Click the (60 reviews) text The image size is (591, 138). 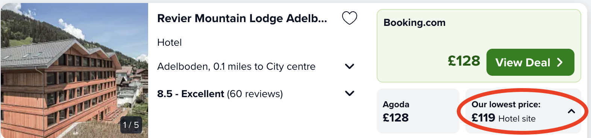point(255,94)
